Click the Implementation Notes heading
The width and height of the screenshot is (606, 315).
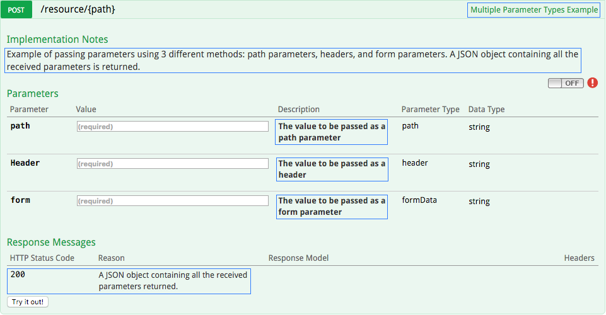[x=57, y=39]
